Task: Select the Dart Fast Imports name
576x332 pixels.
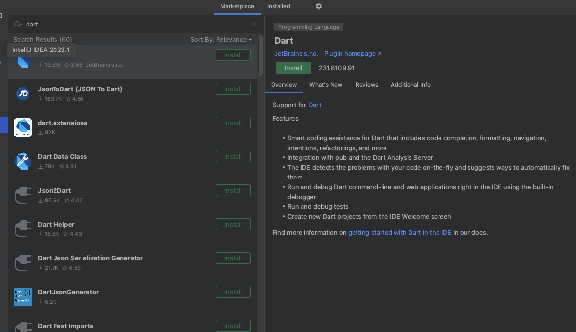Action: coord(65,326)
